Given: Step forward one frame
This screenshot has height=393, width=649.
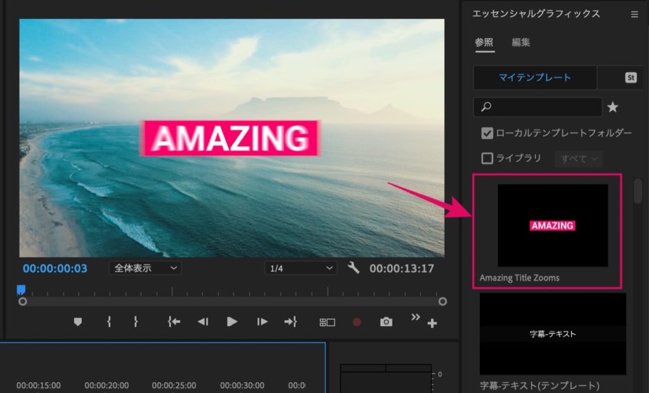Looking at the screenshot, I should click(x=262, y=321).
